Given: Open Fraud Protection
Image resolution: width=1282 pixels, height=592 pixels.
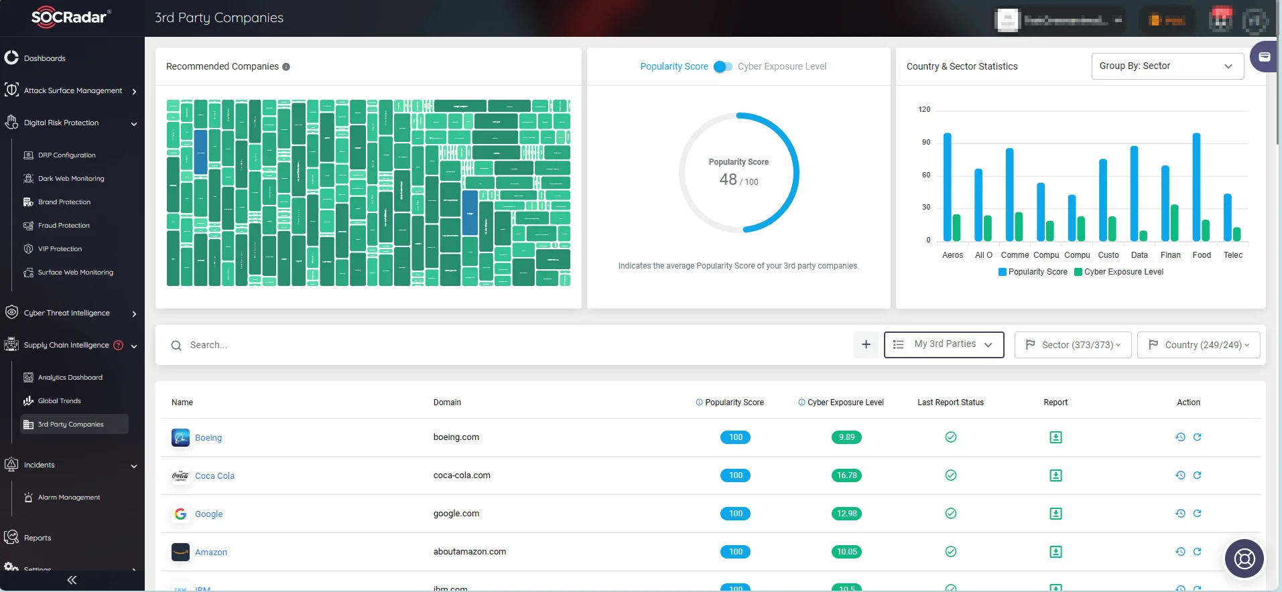Looking at the screenshot, I should [x=64, y=225].
